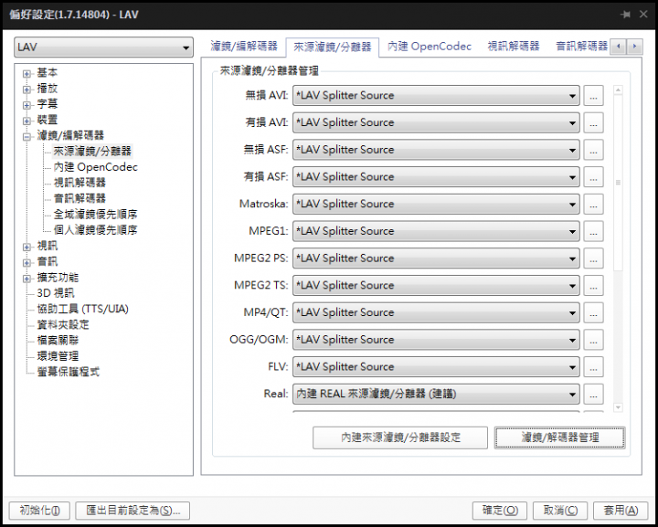Select 音訊解碼器 in the tree
The width and height of the screenshot is (658, 527).
click(80, 198)
